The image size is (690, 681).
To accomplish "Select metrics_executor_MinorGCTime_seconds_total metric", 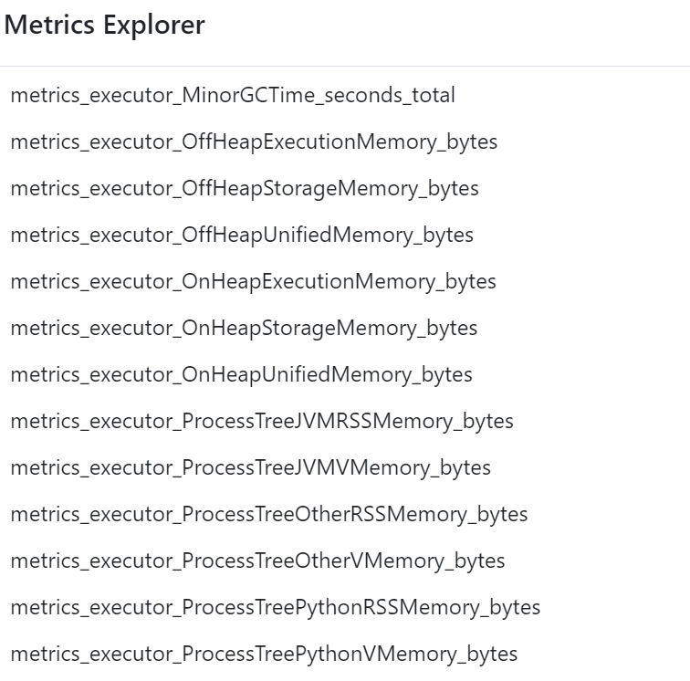I will pyautogui.click(x=232, y=95).
